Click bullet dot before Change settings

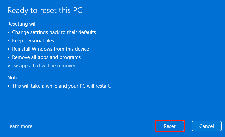(8, 32)
